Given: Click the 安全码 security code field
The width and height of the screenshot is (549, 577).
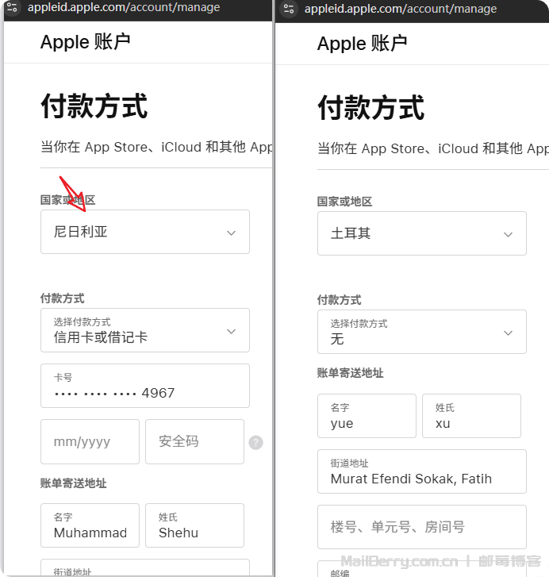Looking at the screenshot, I should point(194,441).
